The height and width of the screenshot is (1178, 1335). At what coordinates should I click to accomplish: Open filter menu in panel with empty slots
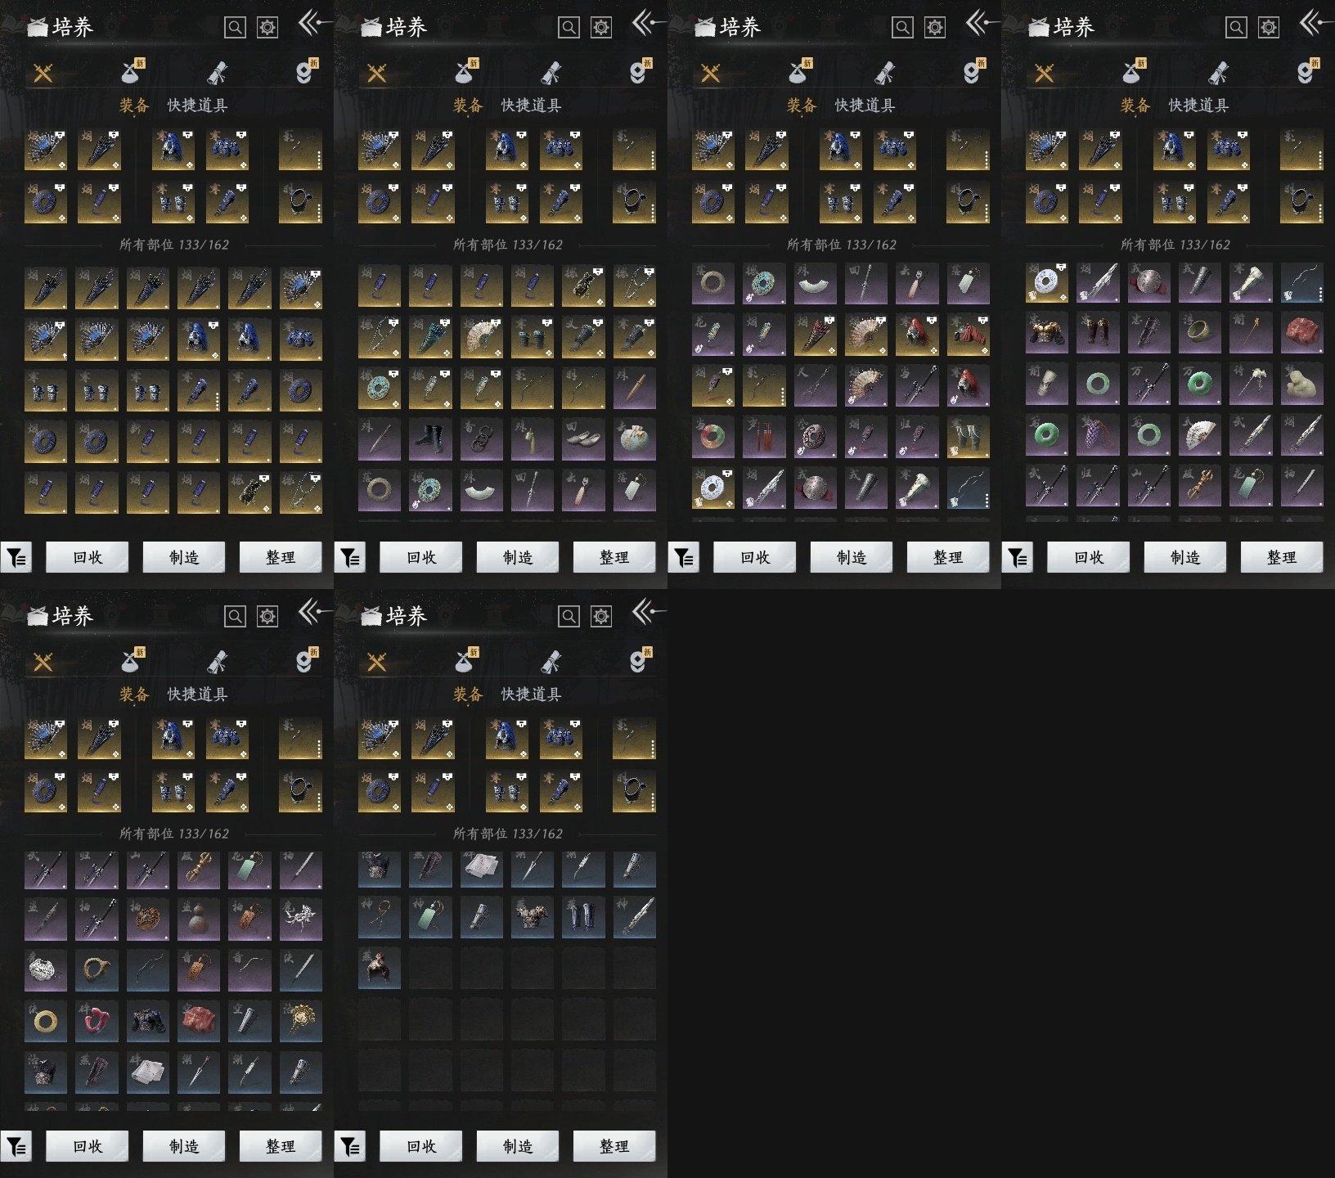(350, 1147)
